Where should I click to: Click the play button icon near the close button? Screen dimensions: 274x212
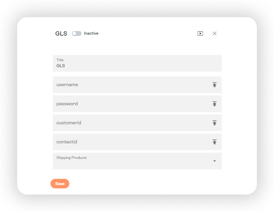200,33
